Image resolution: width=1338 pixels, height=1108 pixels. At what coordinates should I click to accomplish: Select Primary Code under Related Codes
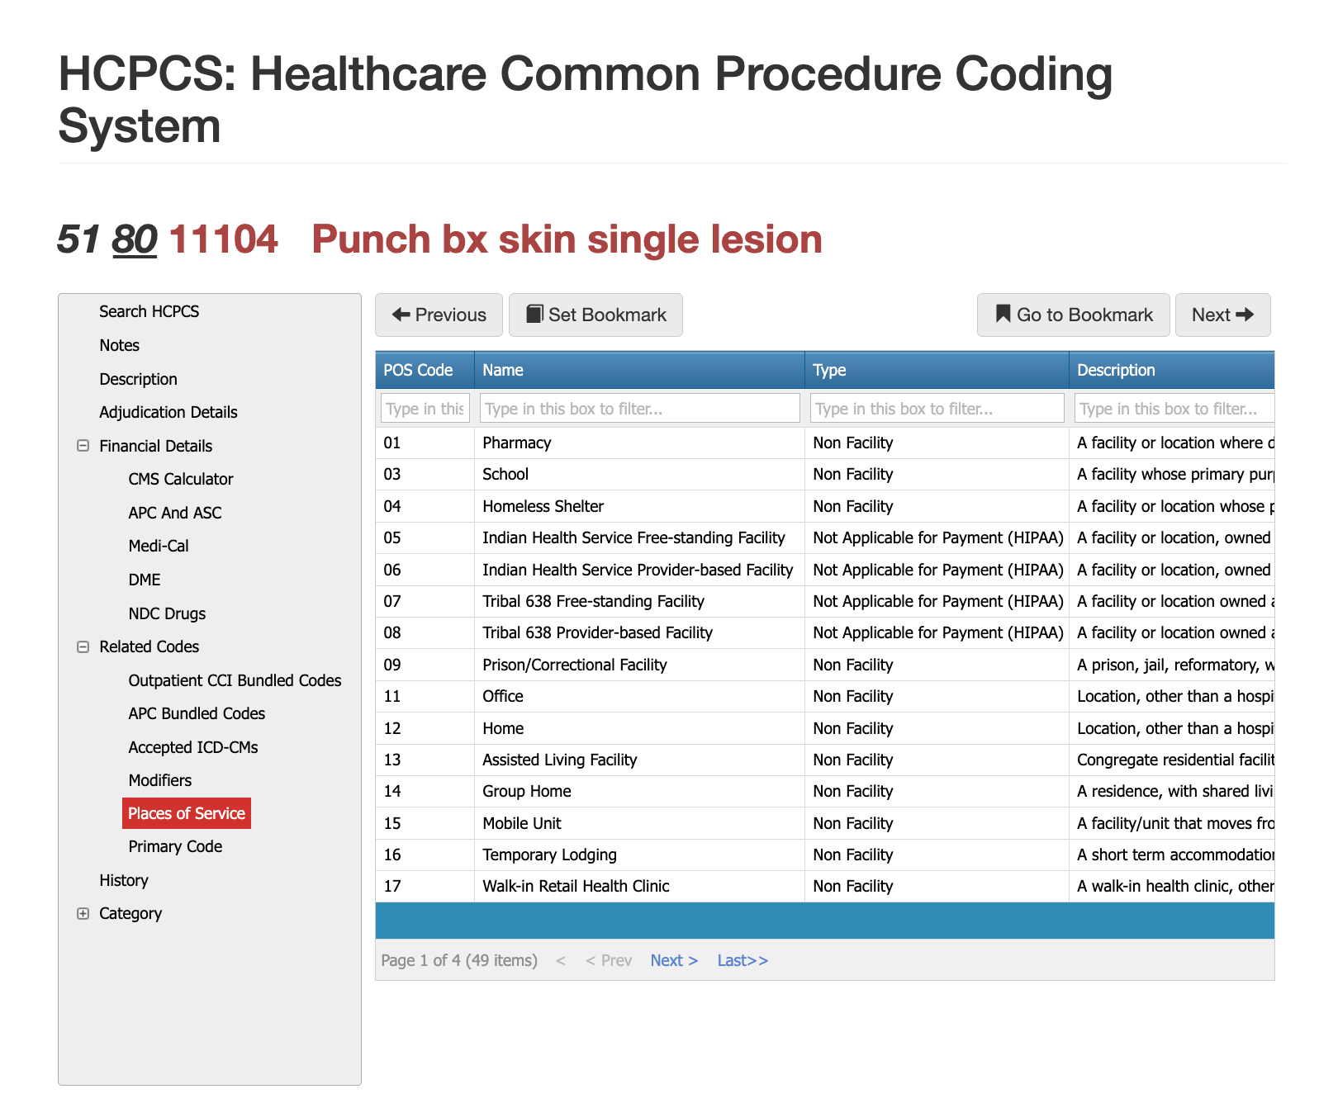[x=174, y=846]
